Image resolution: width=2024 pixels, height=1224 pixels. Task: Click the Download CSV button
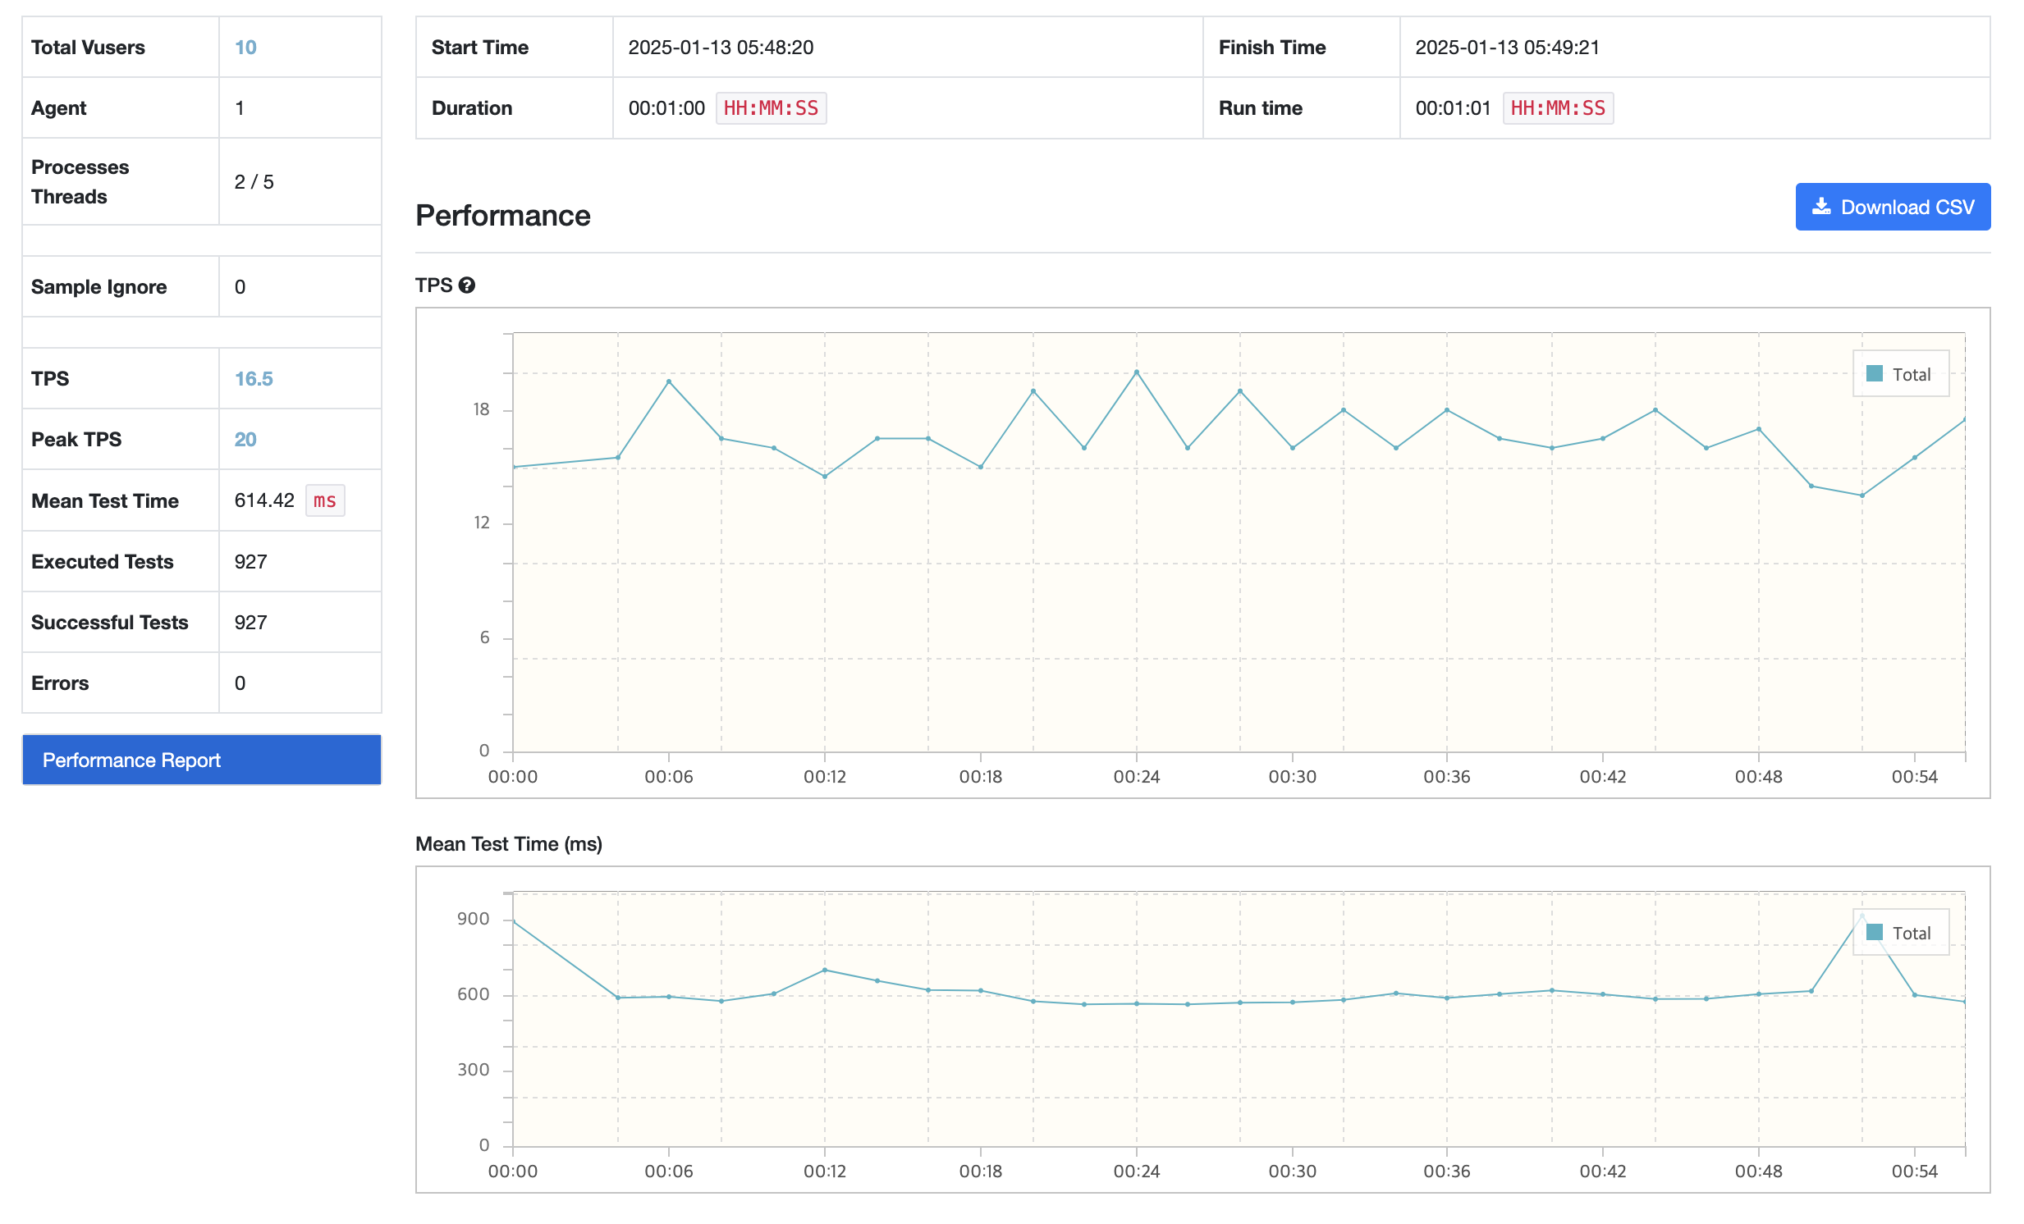(1892, 207)
